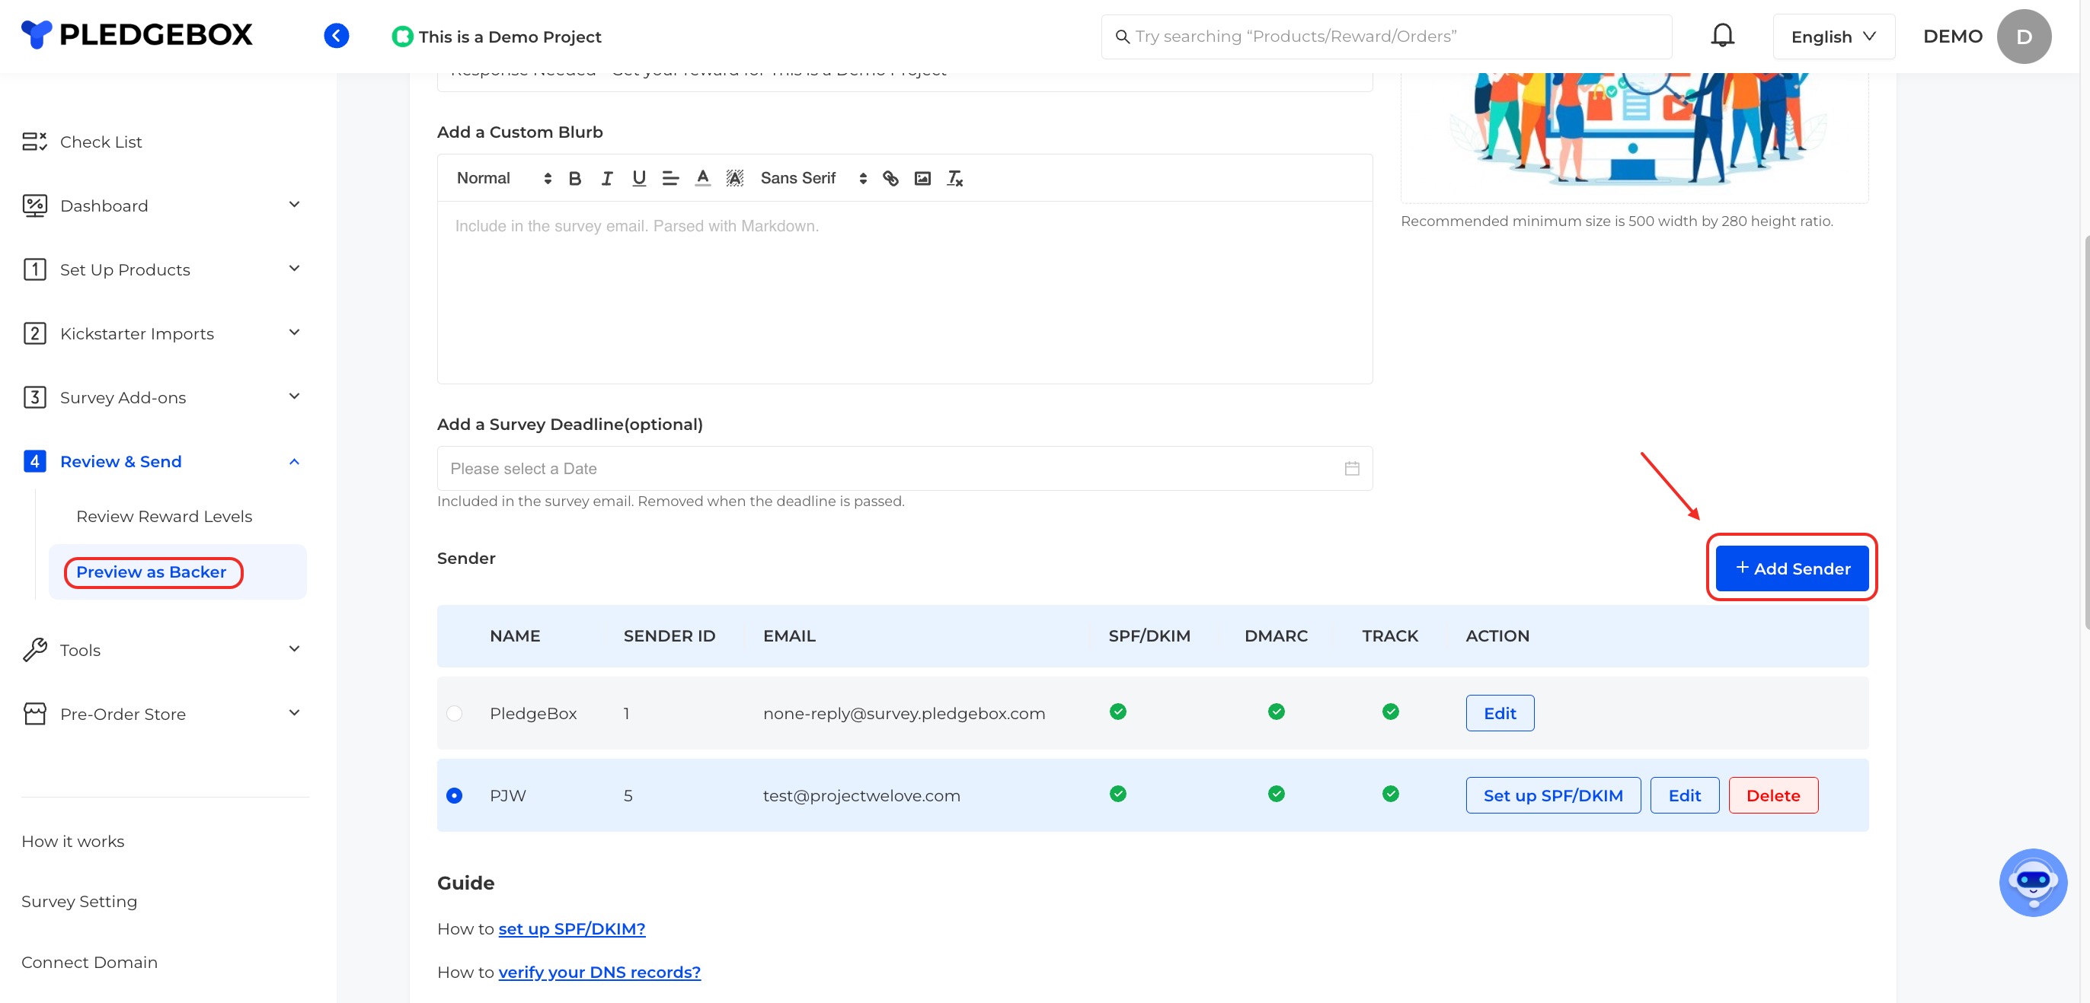This screenshot has height=1003, width=2090.
Task: Open the text color picker
Action: point(702,178)
